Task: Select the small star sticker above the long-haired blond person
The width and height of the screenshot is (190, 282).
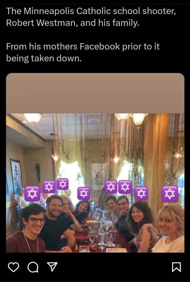Action: click(x=63, y=184)
